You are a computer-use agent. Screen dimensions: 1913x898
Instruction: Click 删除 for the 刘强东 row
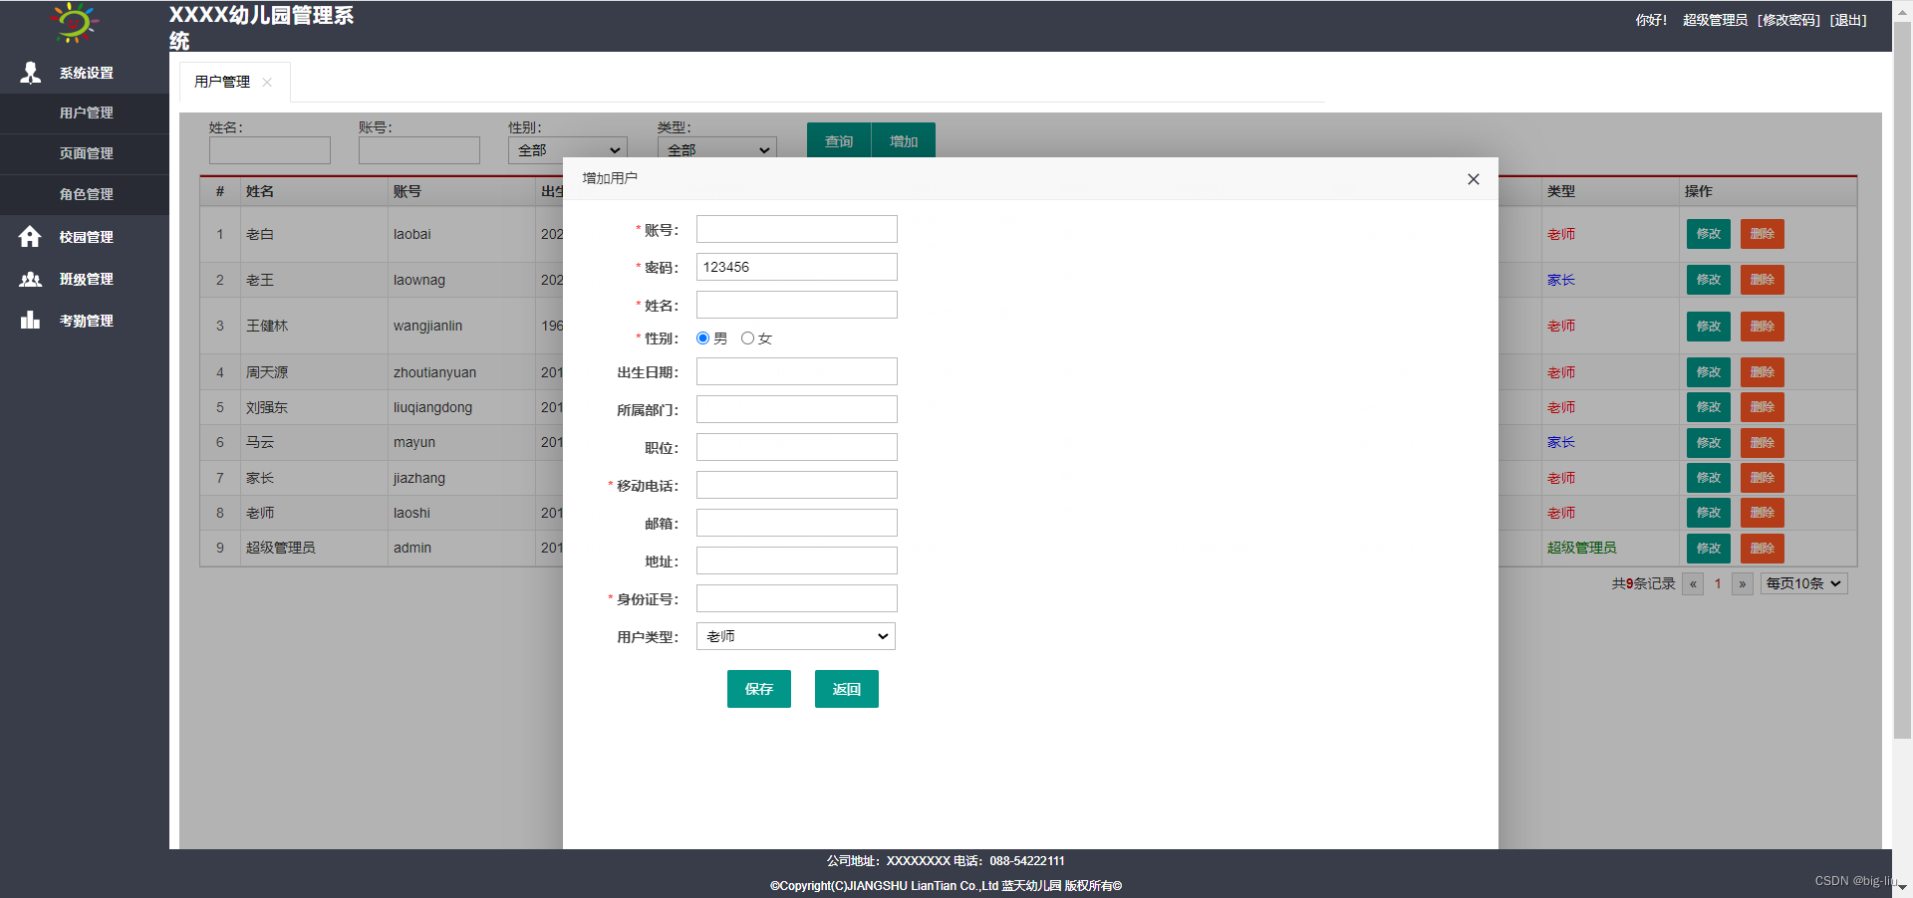[x=1763, y=407]
